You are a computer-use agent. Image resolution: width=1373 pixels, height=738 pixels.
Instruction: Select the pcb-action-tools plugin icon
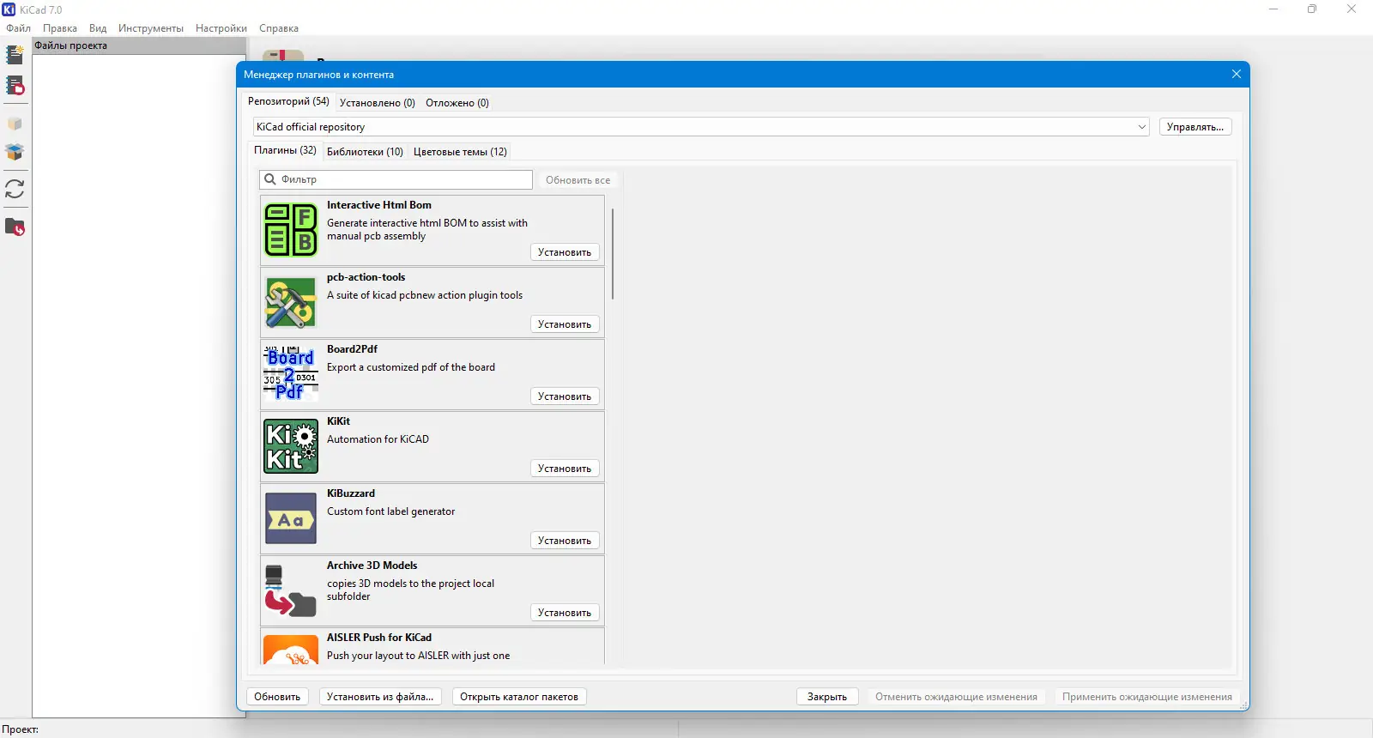(291, 302)
